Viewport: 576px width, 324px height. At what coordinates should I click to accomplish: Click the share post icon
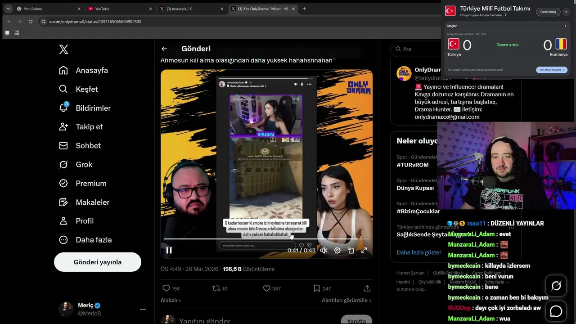coord(367,288)
